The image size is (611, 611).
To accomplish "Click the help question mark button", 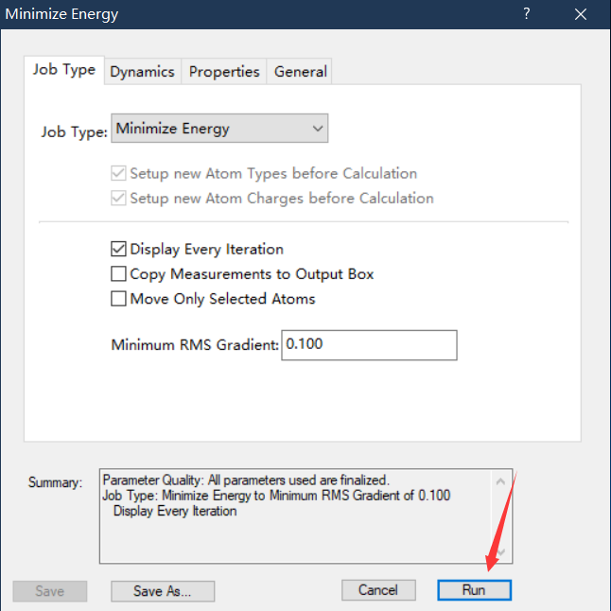I will (527, 14).
